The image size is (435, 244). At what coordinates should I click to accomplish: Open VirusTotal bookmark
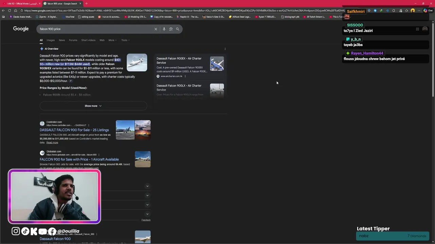tap(68, 17)
